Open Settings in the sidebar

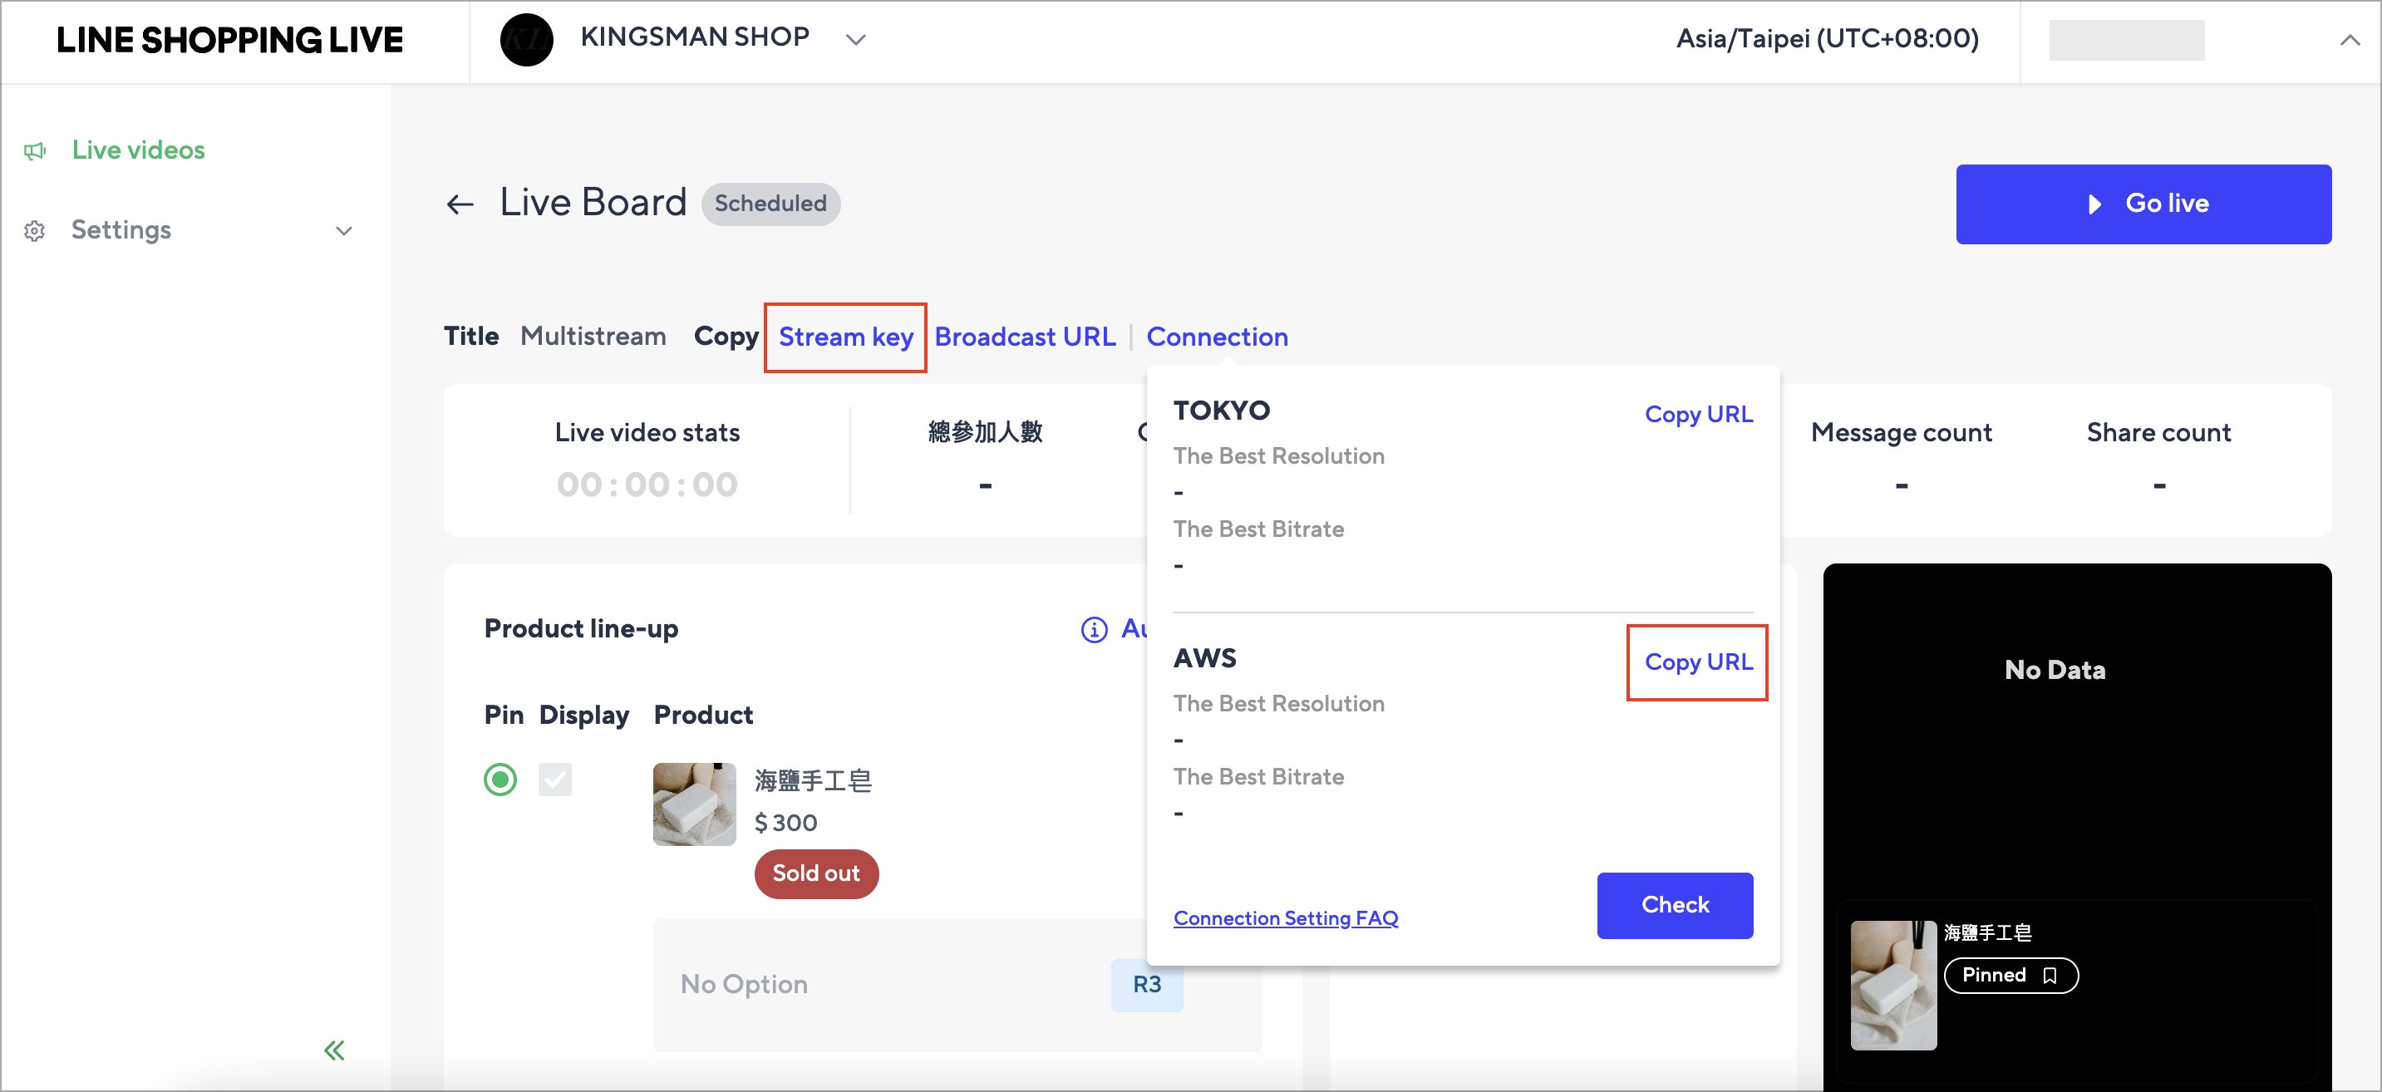[121, 230]
